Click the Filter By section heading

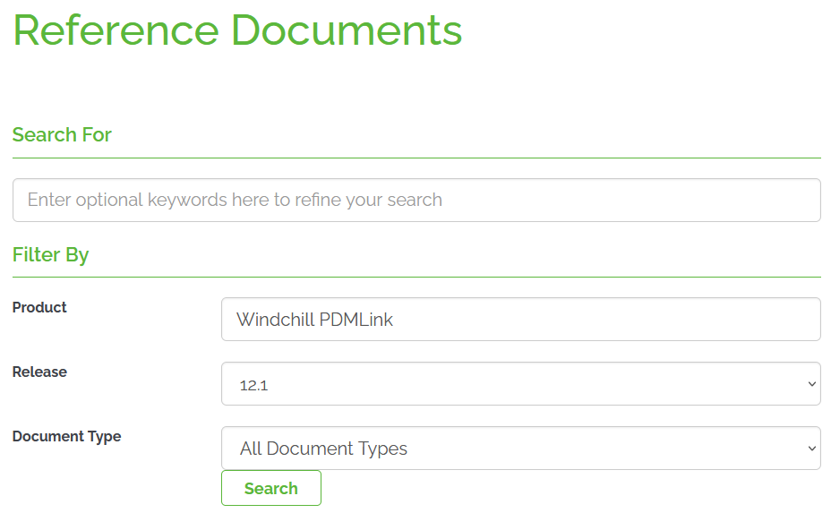pyautogui.click(x=51, y=255)
